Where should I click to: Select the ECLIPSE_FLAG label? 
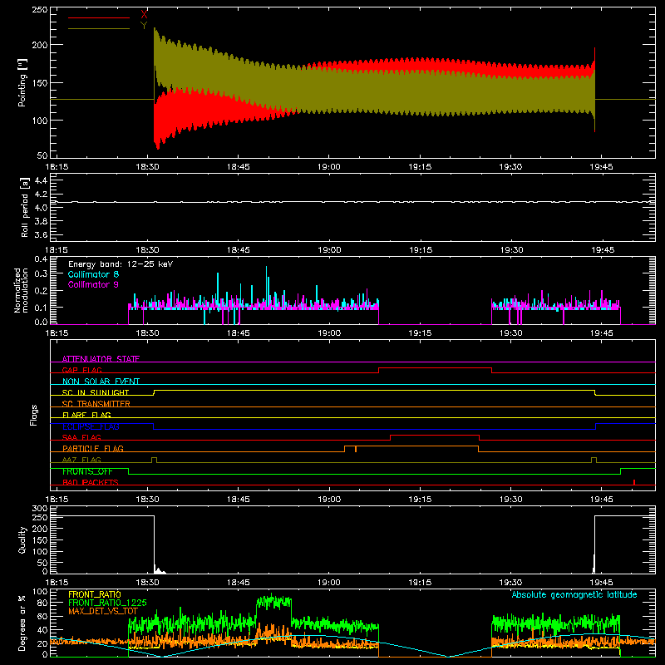click(91, 426)
